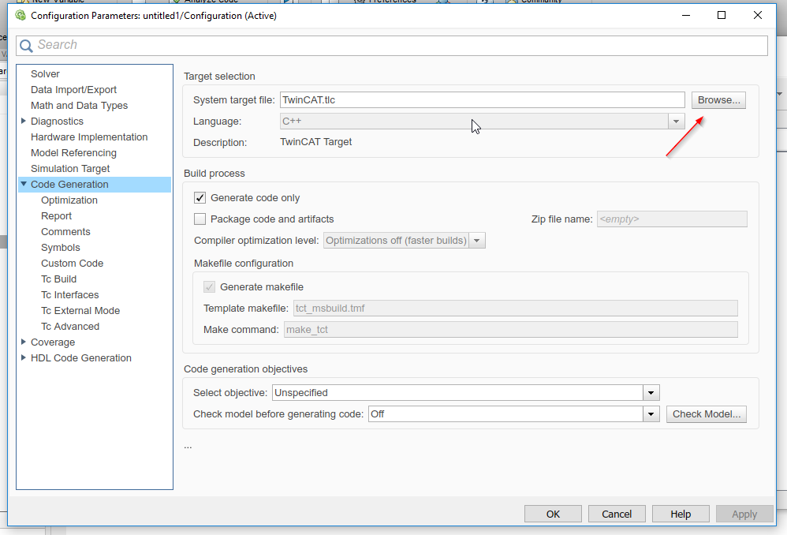Click the System target file field
This screenshot has width=787, height=535.
coord(482,100)
